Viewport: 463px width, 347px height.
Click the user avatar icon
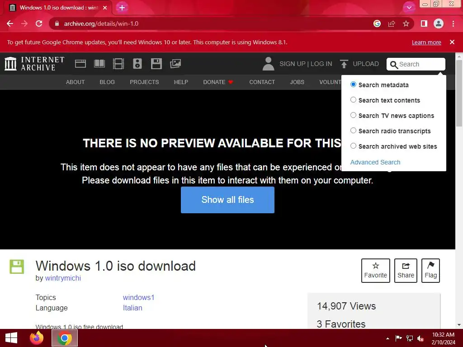coord(268,64)
